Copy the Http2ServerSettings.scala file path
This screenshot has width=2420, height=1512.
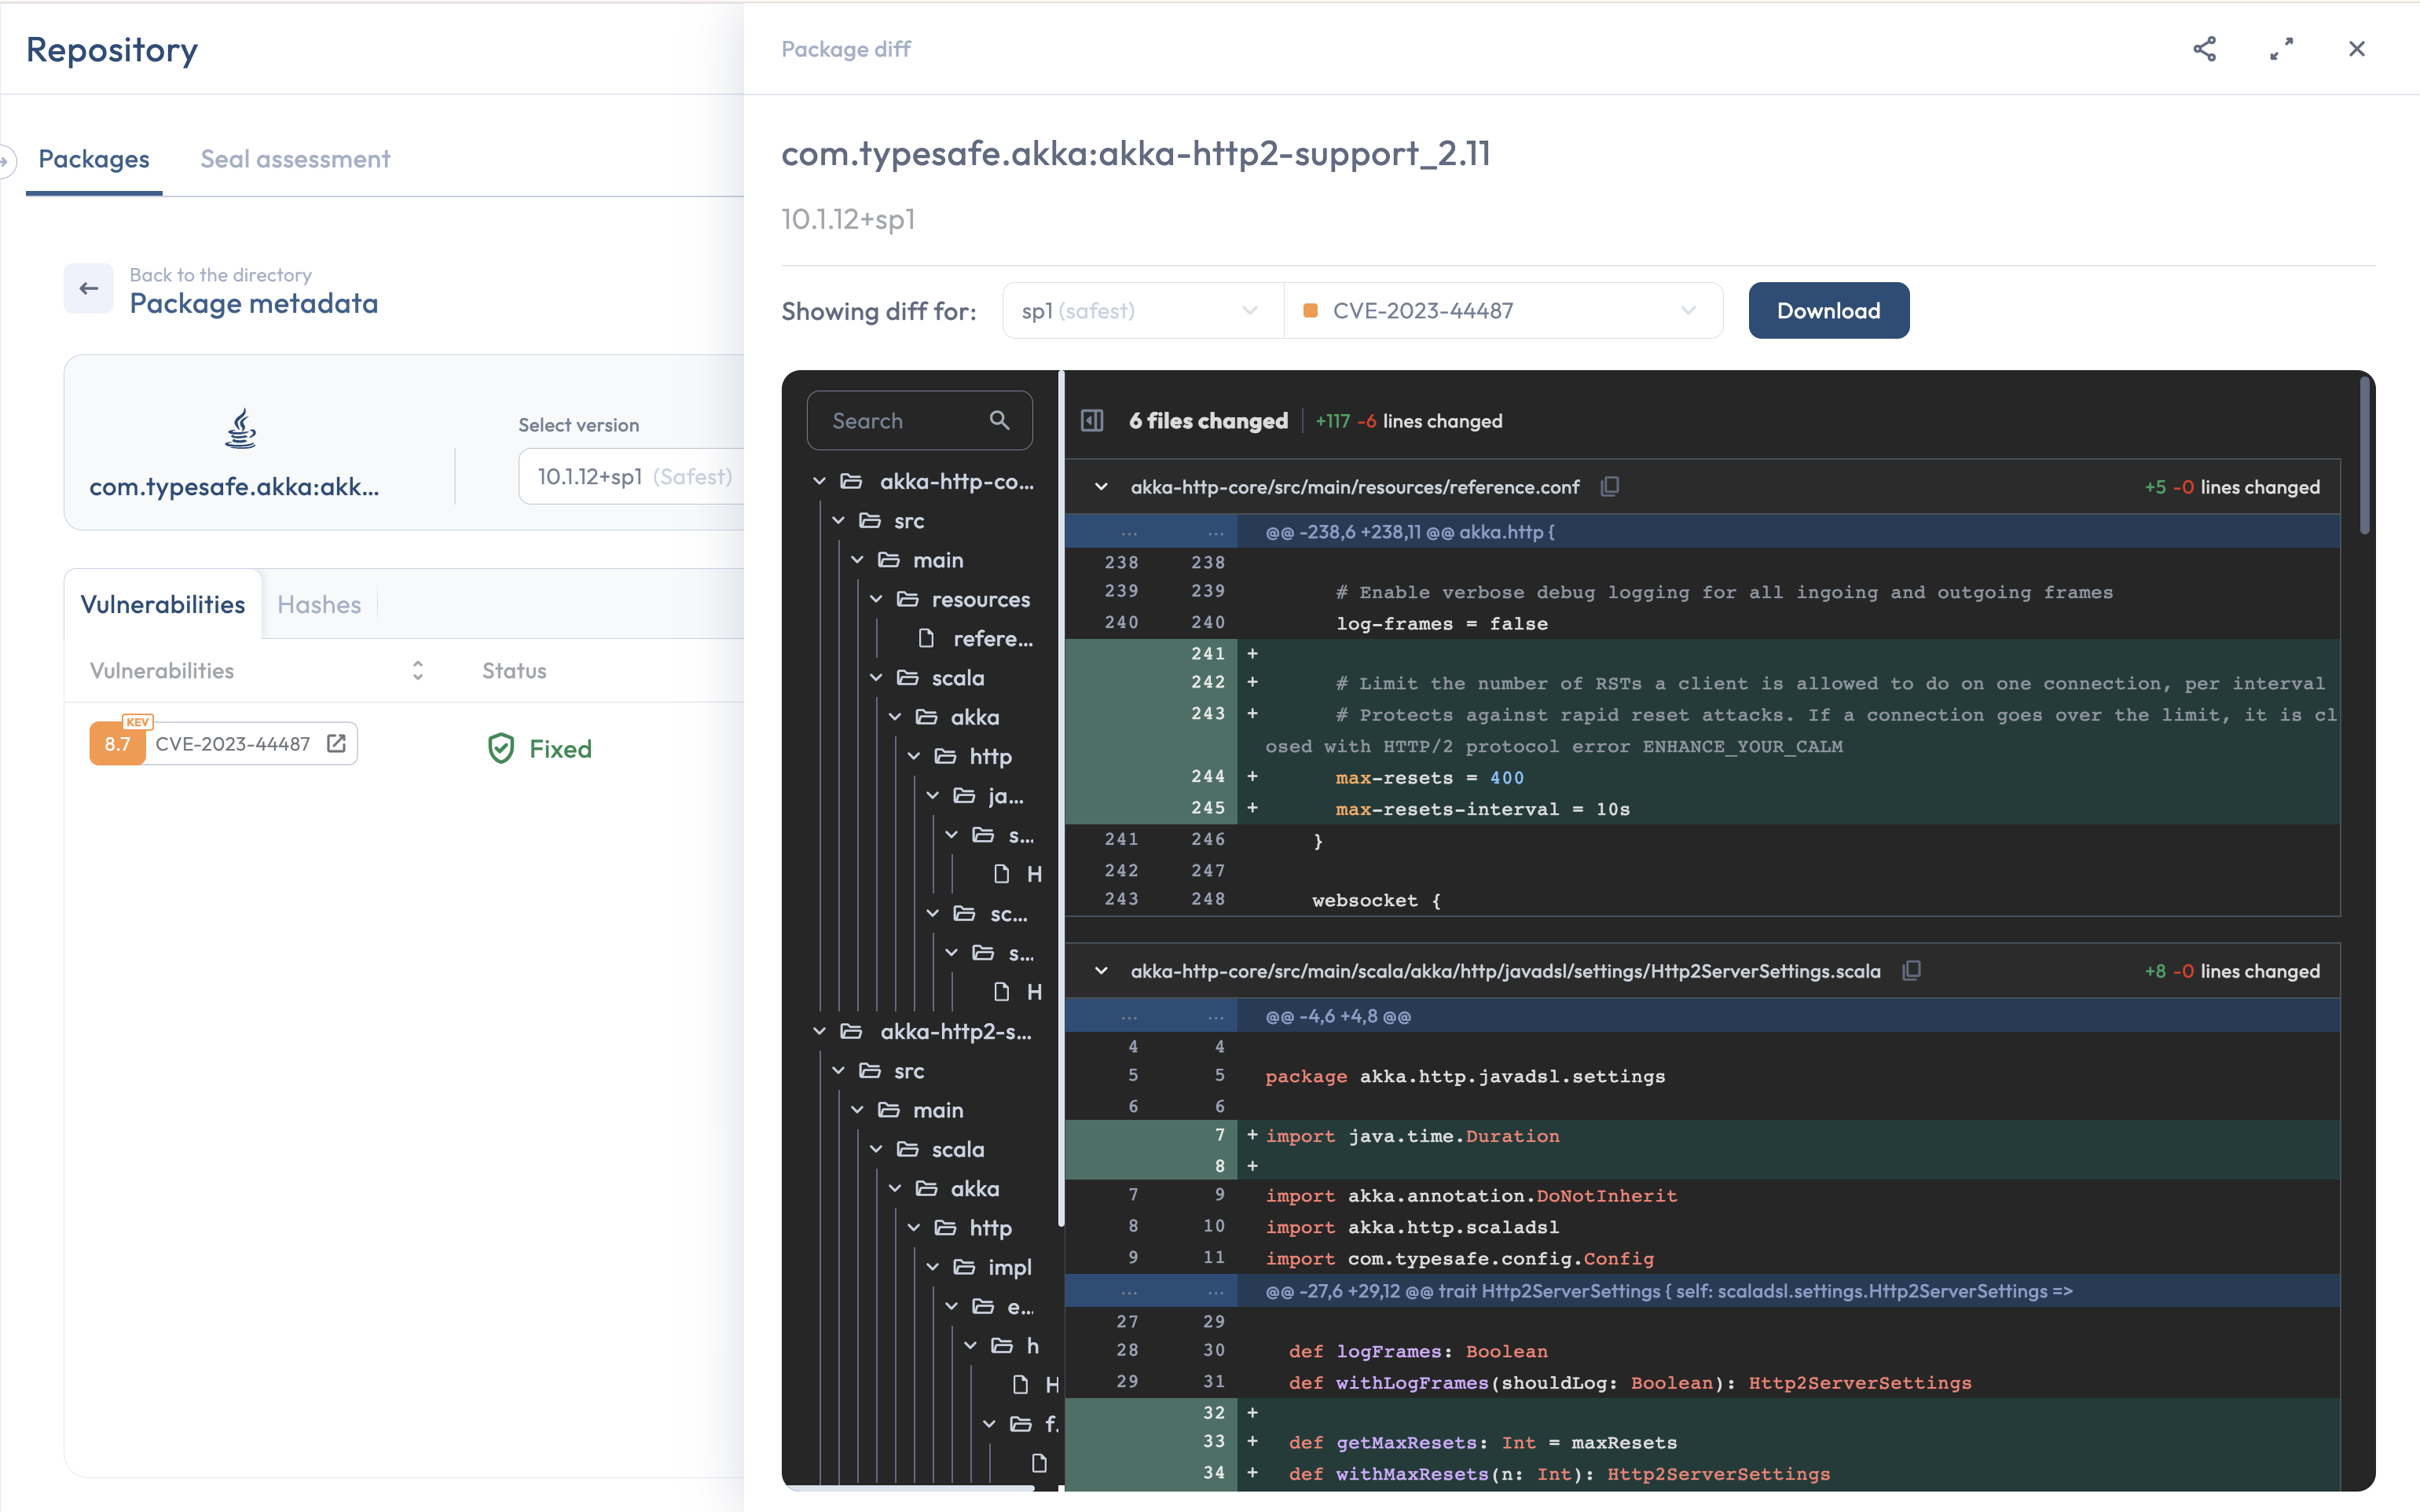[1911, 971]
